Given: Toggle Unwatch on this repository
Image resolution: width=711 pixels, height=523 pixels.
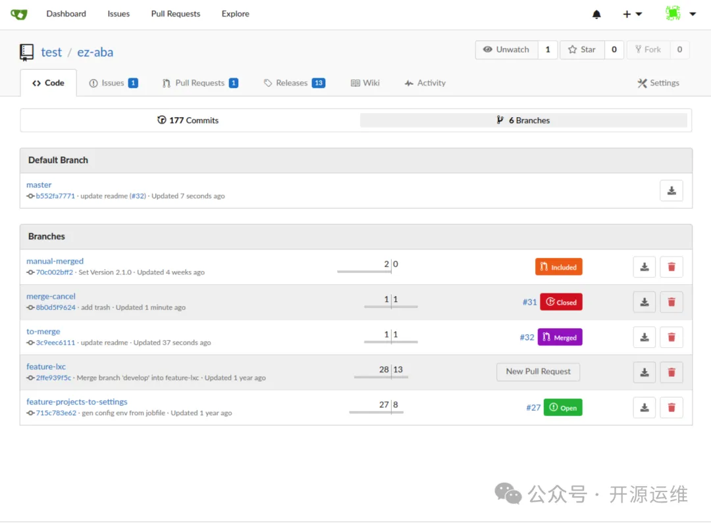Looking at the screenshot, I should (506, 50).
